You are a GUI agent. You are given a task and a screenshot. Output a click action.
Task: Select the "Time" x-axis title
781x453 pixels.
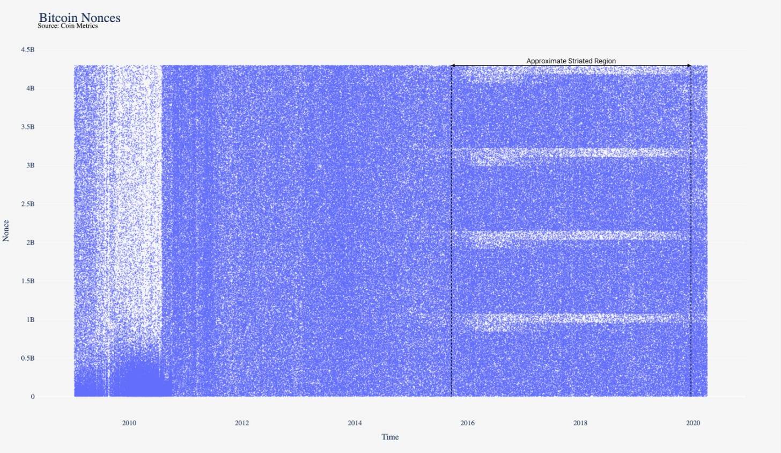[x=390, y=437]
